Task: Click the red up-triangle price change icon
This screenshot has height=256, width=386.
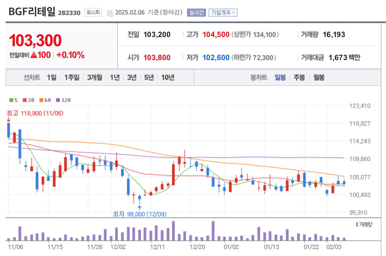Action: coord(34,55)
